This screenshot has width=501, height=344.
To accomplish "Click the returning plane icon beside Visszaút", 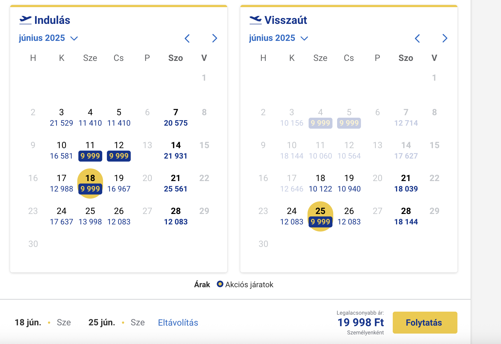I will pyautogui.click(x=256, y=20).
